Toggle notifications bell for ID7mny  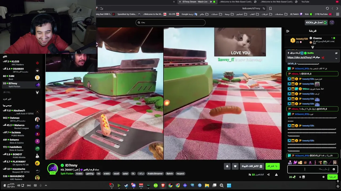(x=227, y=166)
